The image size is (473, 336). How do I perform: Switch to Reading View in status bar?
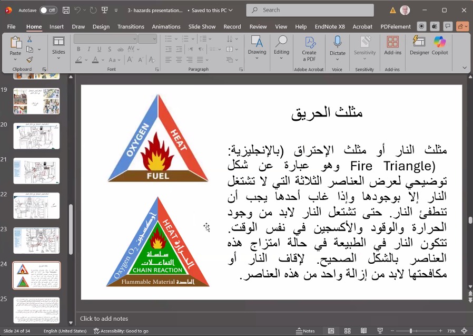click(x=364, y=331)
